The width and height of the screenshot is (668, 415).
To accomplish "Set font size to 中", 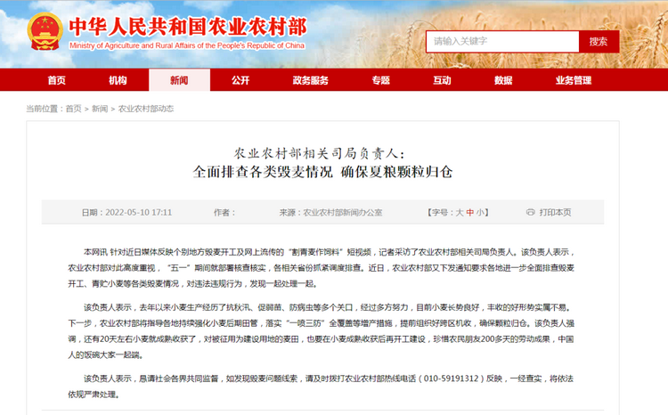I will [470, 212].
